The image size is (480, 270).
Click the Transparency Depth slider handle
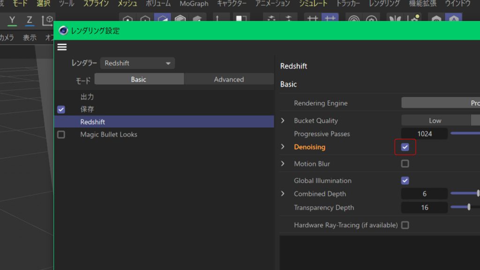469,207
